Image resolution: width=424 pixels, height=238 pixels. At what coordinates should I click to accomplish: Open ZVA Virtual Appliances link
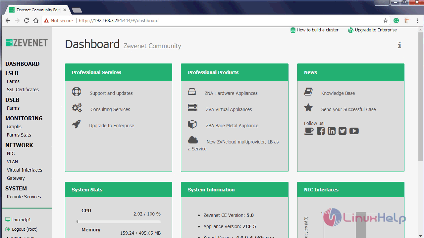tap(229, 109)
